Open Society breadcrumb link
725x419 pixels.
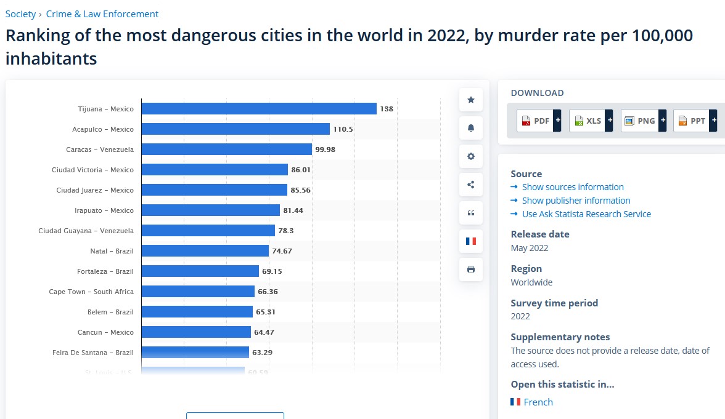click(20, 14)
